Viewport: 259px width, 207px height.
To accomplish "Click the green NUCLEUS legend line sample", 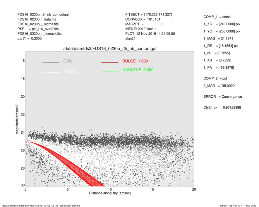I will (110, 71).
